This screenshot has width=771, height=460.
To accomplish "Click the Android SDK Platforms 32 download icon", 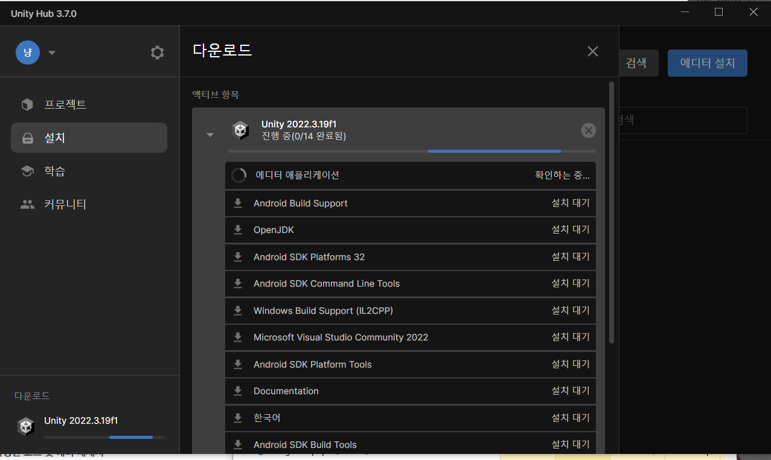I will [238, 257].
